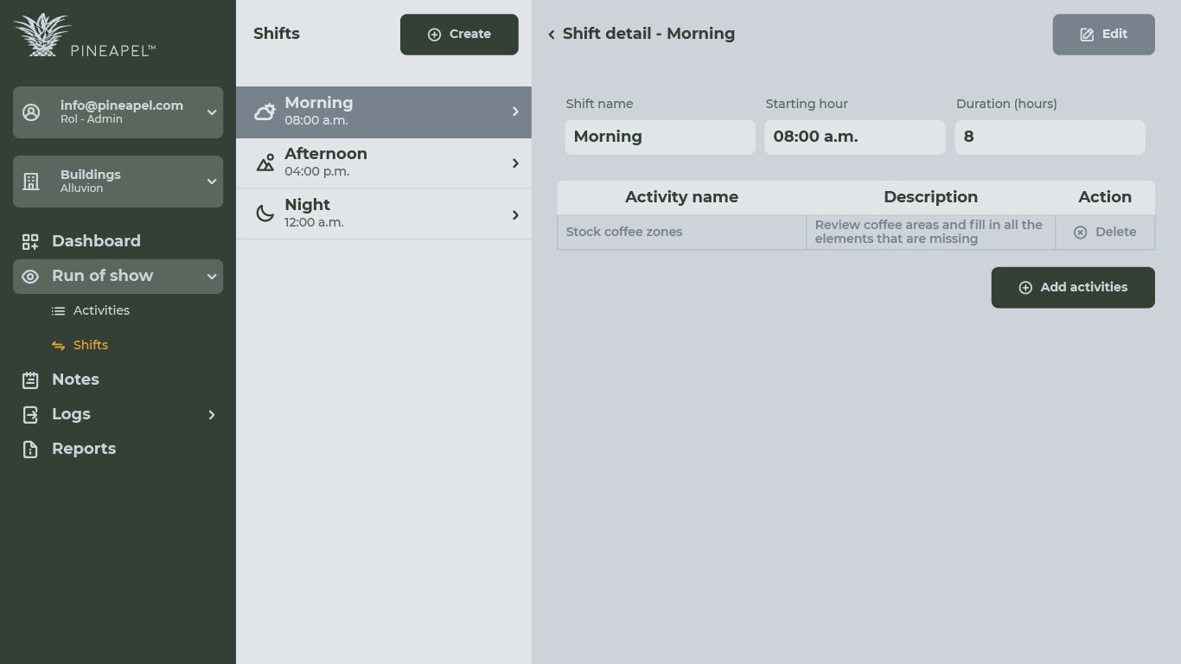Click the Starting hour field
Screen dimensions: 1181x664
(x=854, y=137)
